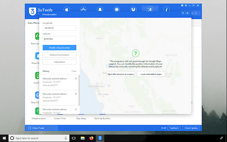
Task: Click the 3uAirPlayer tool icon
Action: pos(37,75)
